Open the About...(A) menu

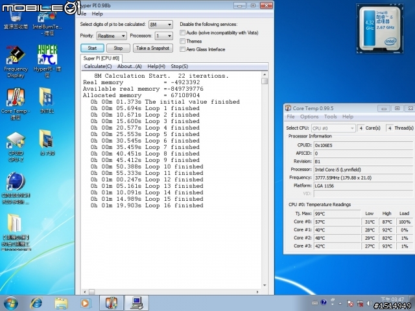(x=130, y=66)
